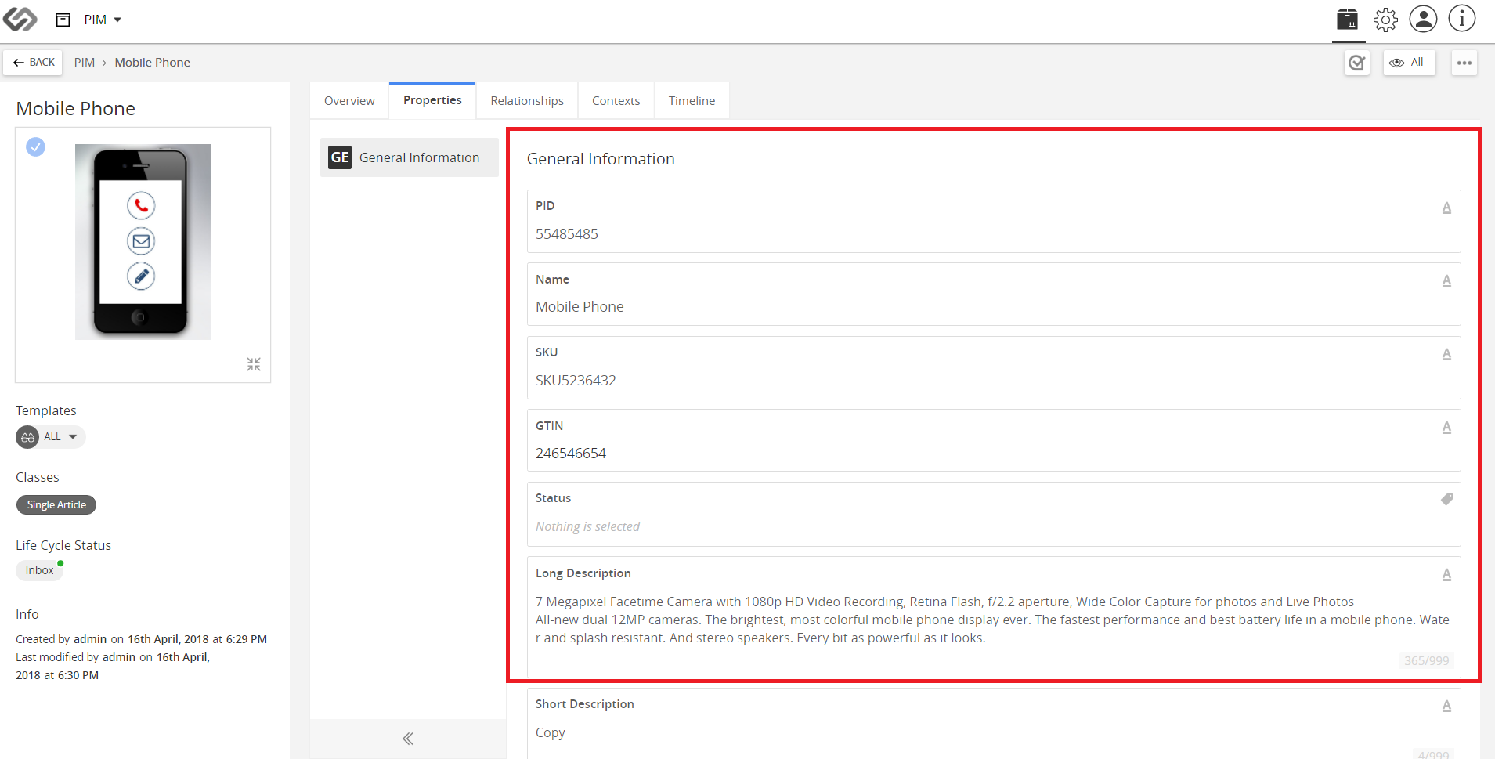Edit the Long Description text
The image size is (1495, 759).
pos(992,620)
